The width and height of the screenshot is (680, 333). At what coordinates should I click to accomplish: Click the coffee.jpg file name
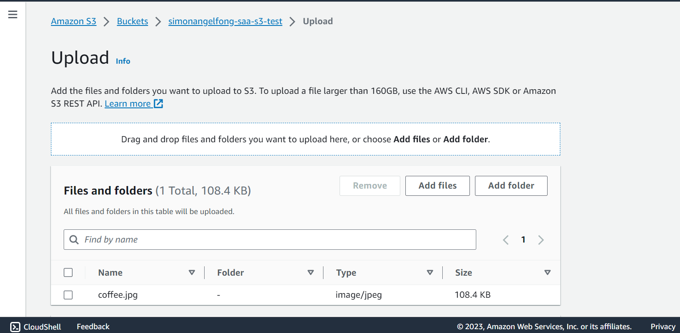pyautogui.click(x=118, y=295)
